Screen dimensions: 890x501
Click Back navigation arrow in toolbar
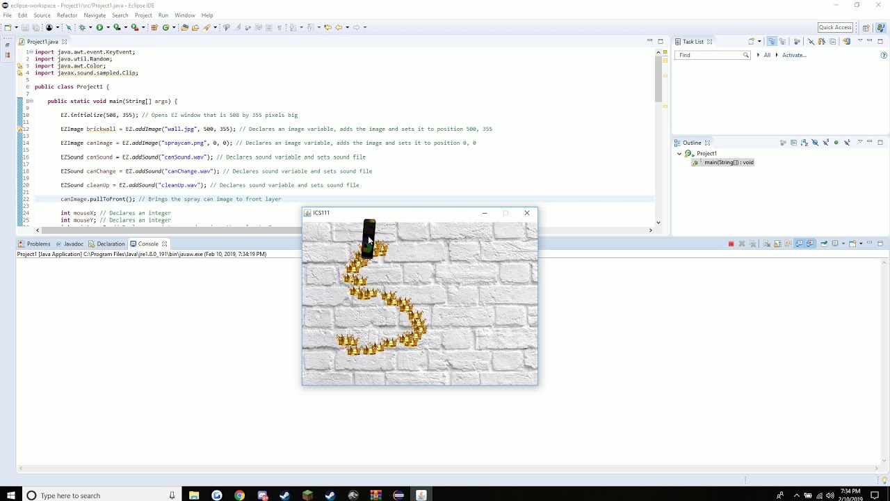pyautogui.click(x=339, y=27)
